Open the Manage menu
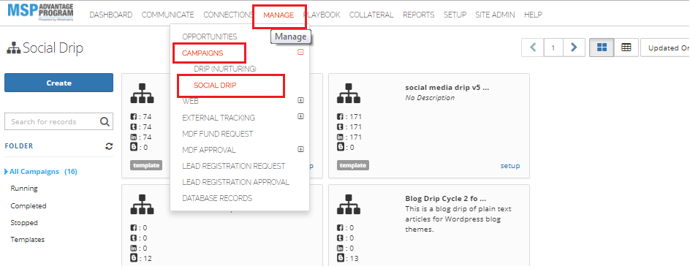The height and width of the screenshot is (269, 690). (x=278, y=15)
